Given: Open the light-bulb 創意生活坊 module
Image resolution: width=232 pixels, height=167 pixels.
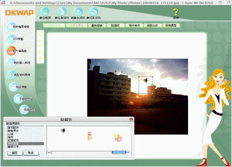Looking at the screenshot, I should [x=78, y=12].
